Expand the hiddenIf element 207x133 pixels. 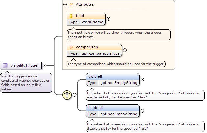tap(142, 111)
